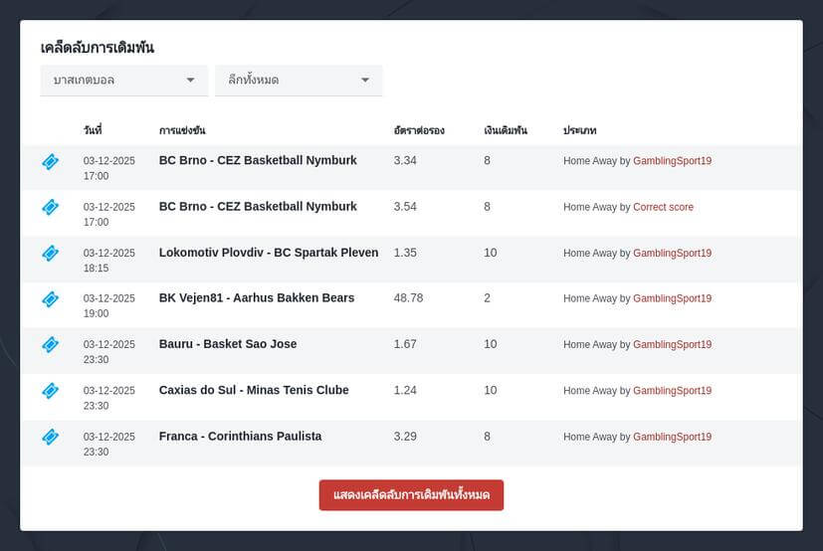Open the ลีกทั้งหมด league dropdown

click(x=298, y=81)
